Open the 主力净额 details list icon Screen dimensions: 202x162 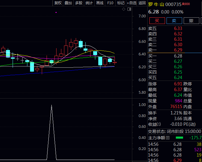coord(168,138)
